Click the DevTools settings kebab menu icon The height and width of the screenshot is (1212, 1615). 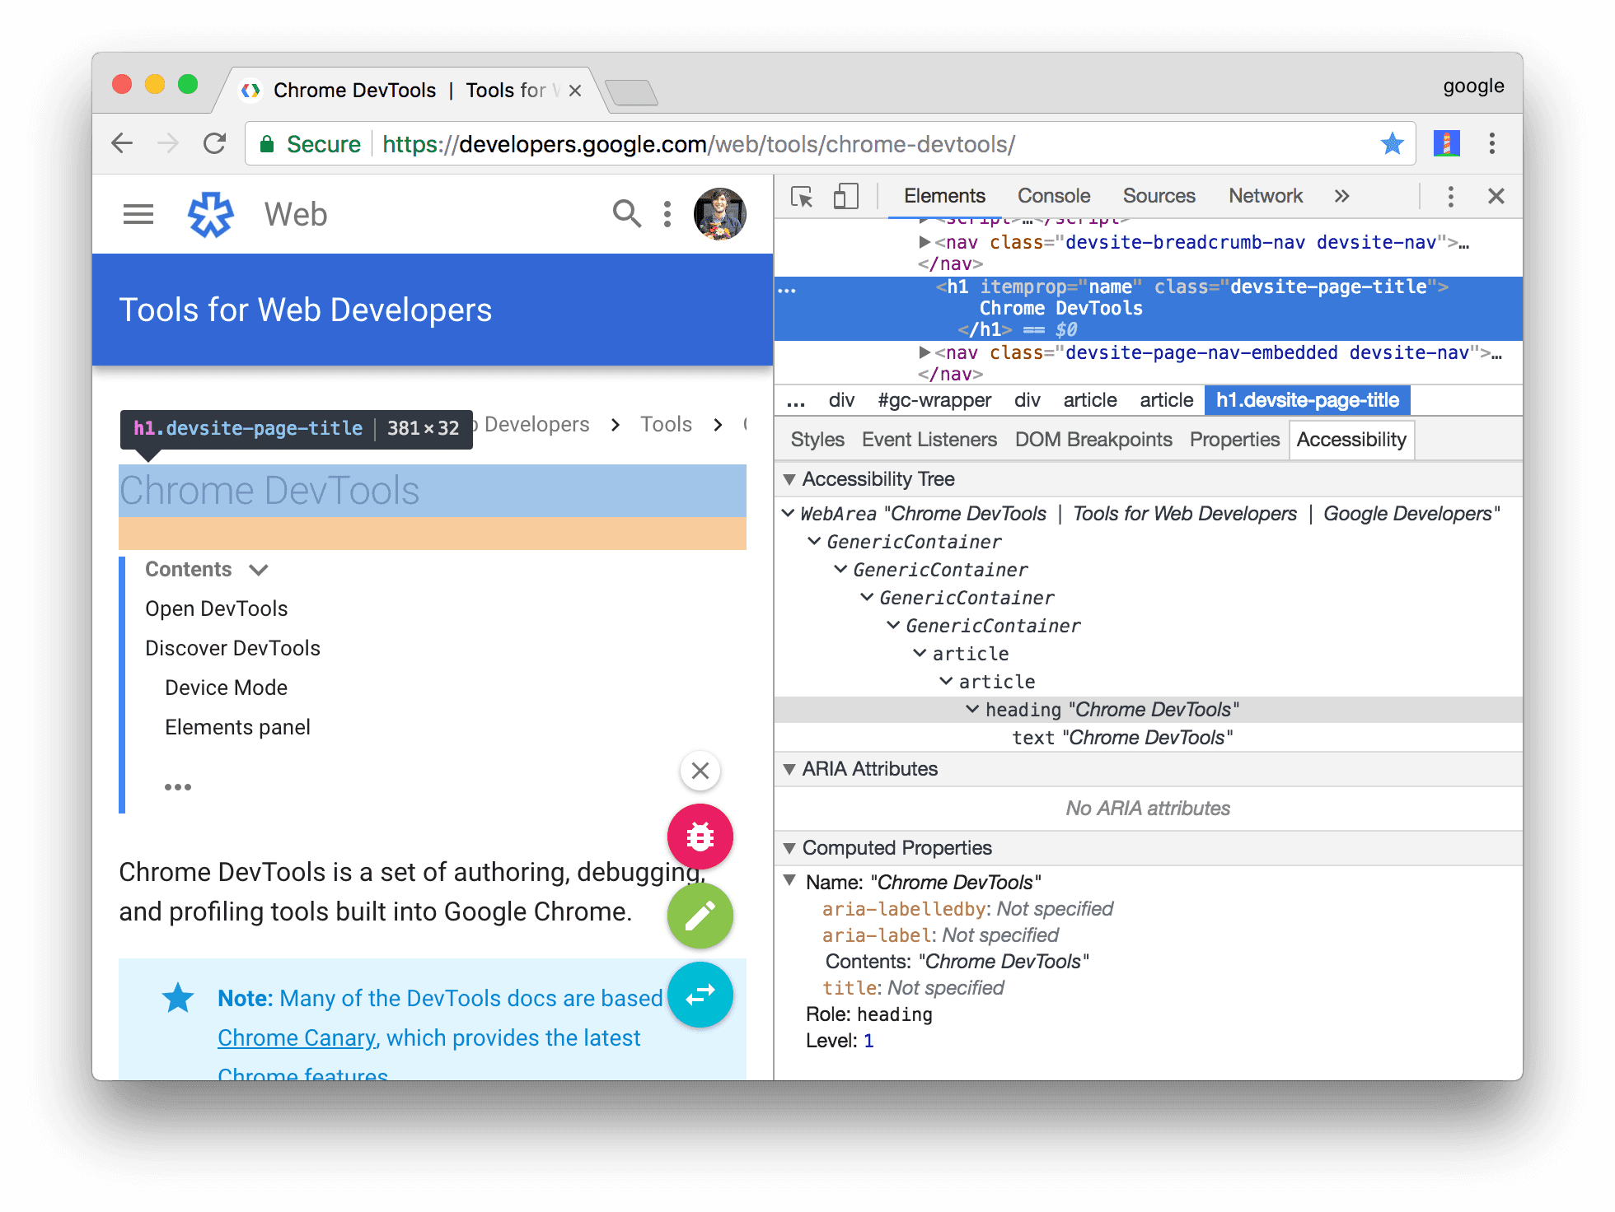click(1451, 196)
